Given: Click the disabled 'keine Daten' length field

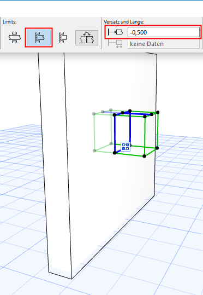Looking at the screenshot, I should [164, 44].
